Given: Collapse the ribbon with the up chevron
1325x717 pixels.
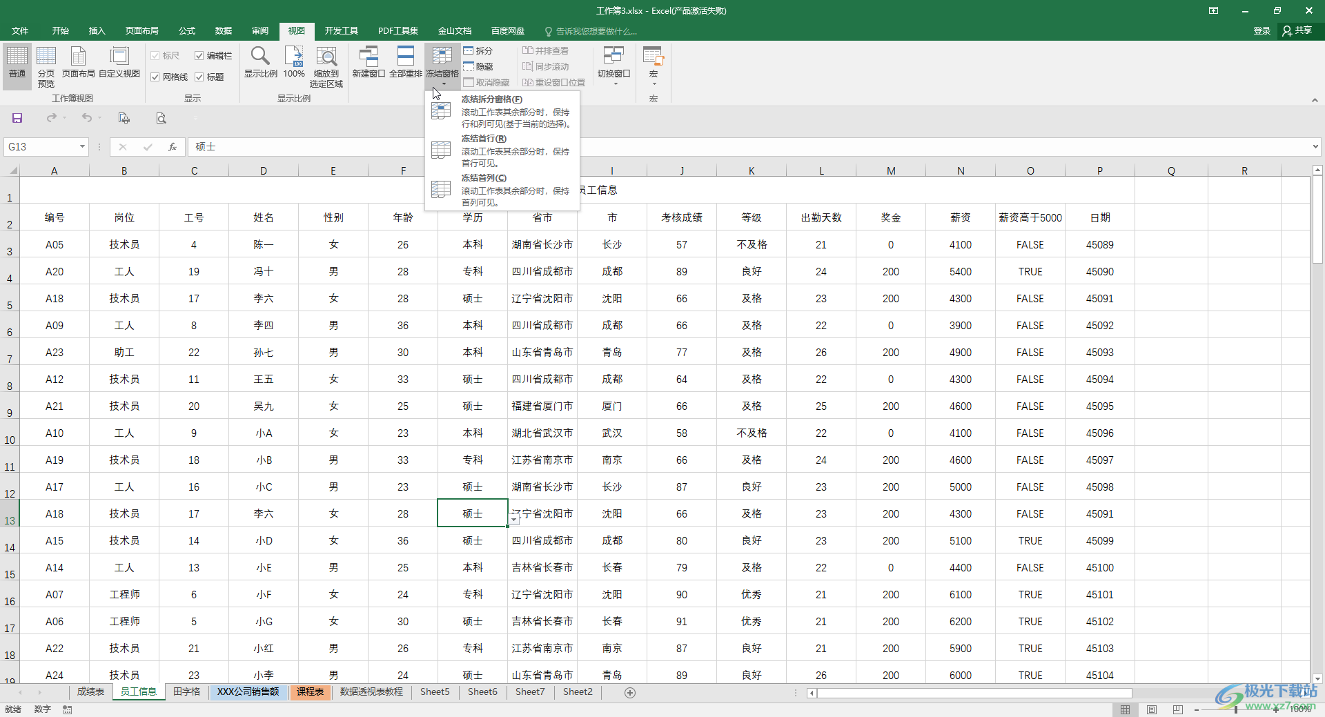Looking at the screenshot, I should click(x=1315, y=100).
